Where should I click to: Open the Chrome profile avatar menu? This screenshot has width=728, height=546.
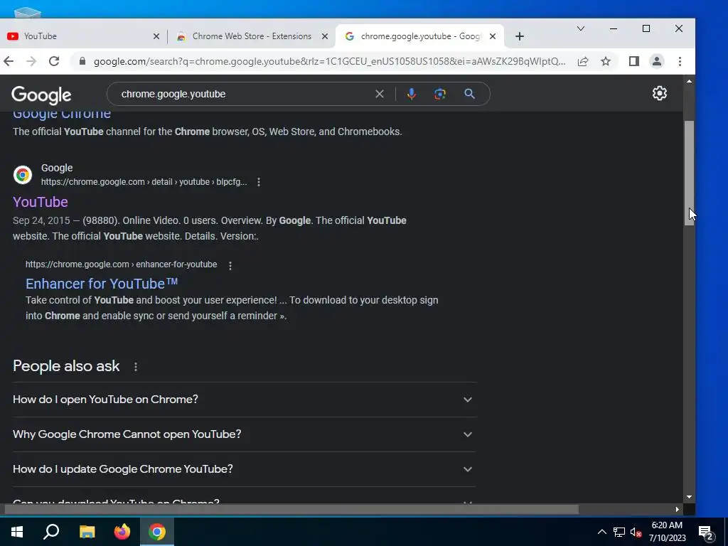pos(656,61)
